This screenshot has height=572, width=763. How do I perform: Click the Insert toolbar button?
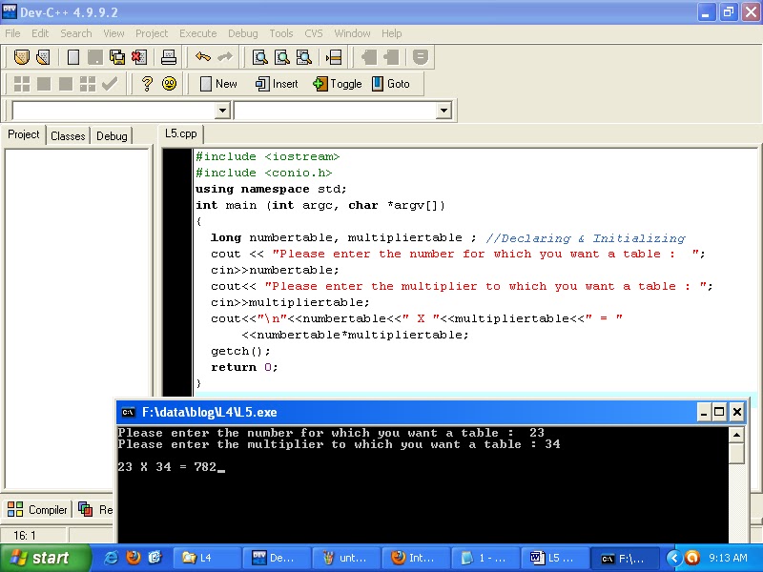coord(277,84)
